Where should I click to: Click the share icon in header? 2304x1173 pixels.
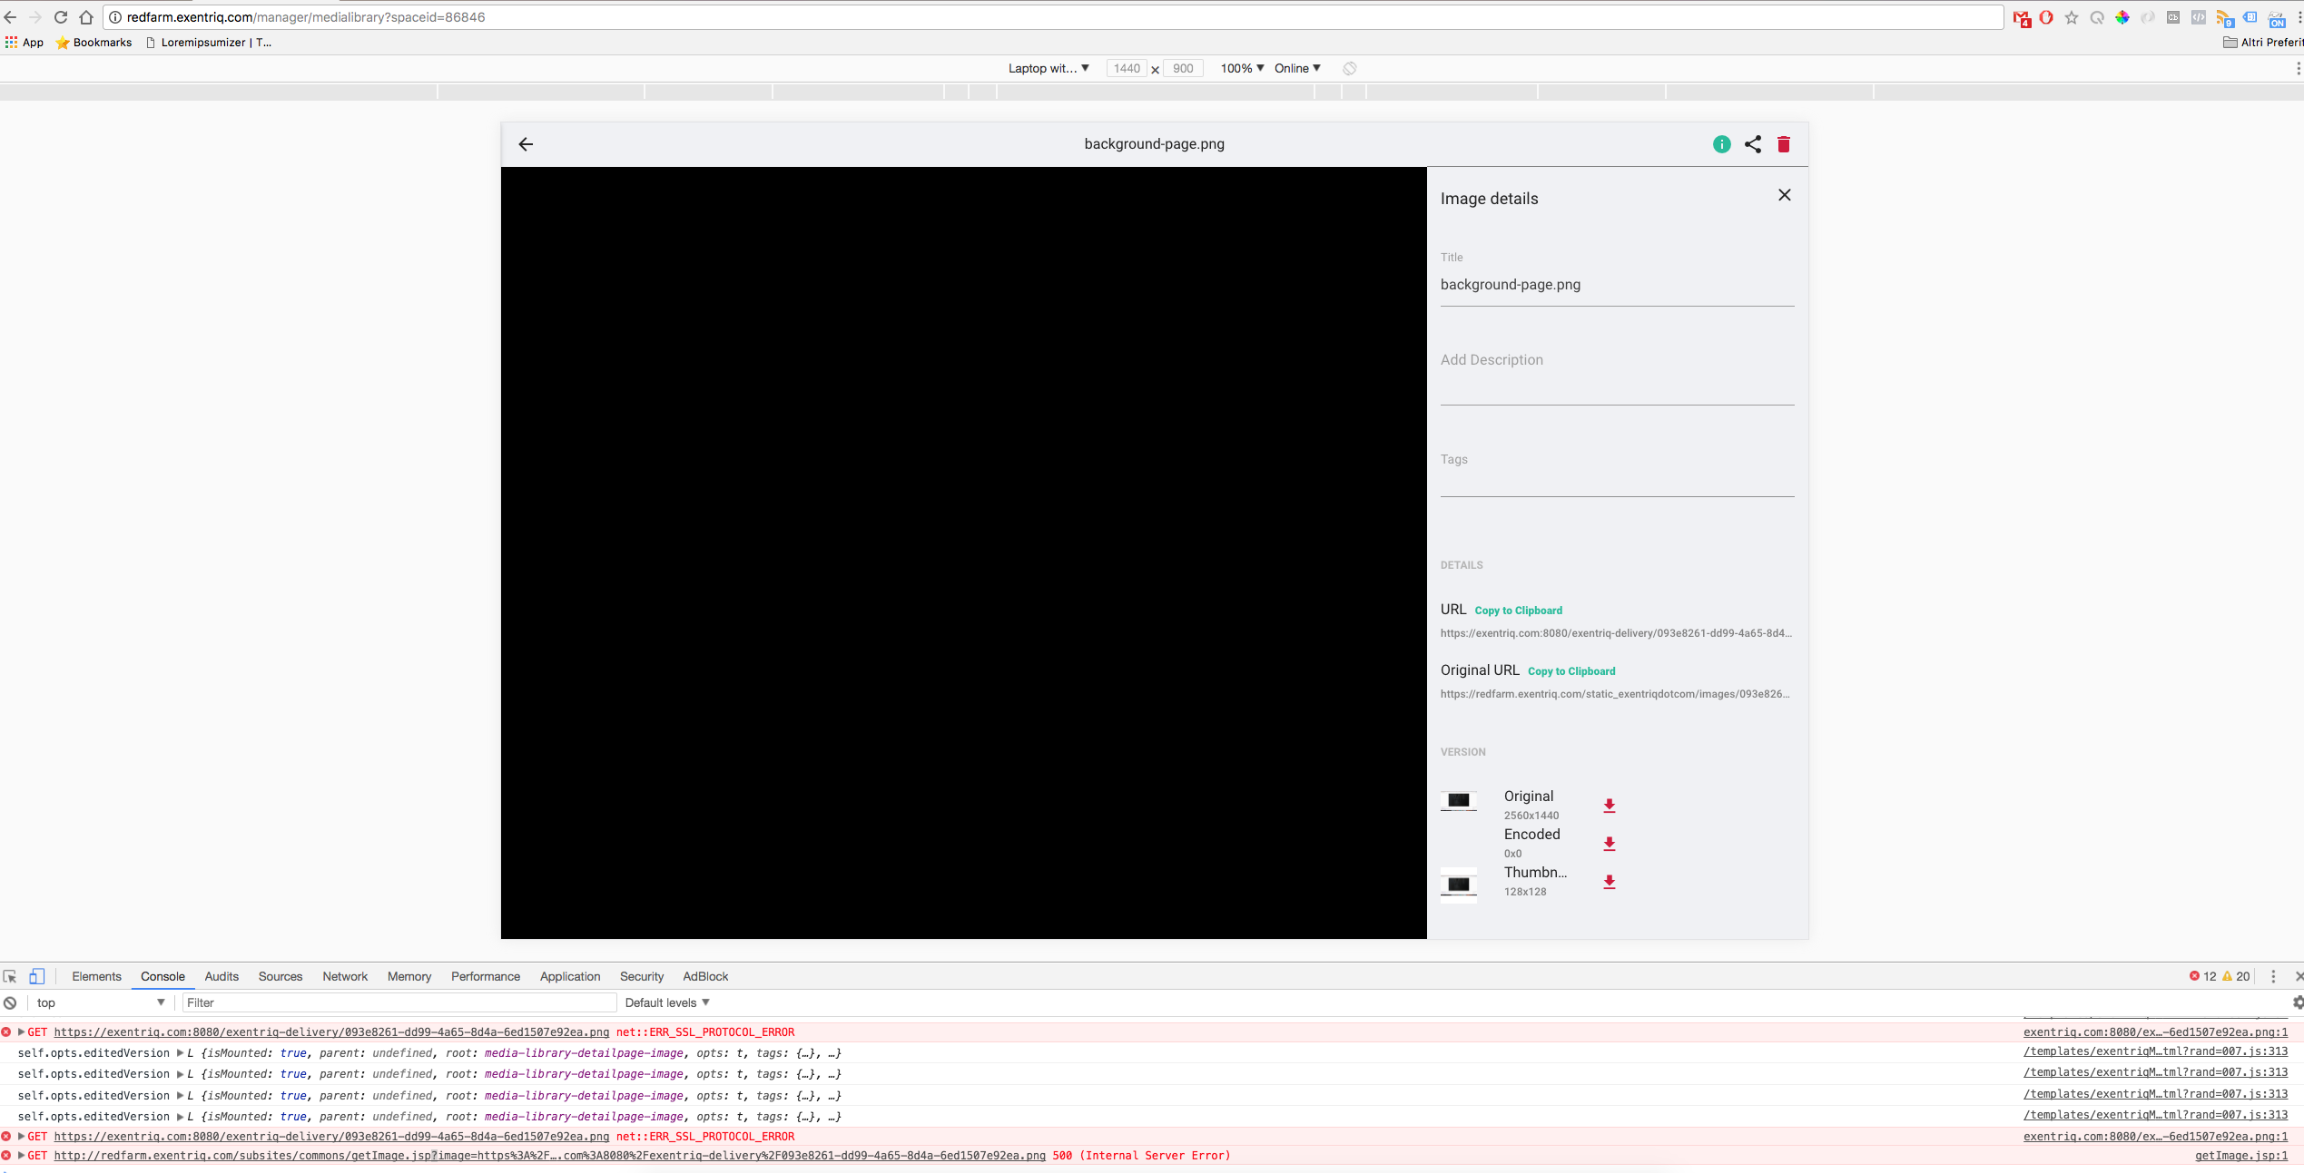coord(1752,144)
